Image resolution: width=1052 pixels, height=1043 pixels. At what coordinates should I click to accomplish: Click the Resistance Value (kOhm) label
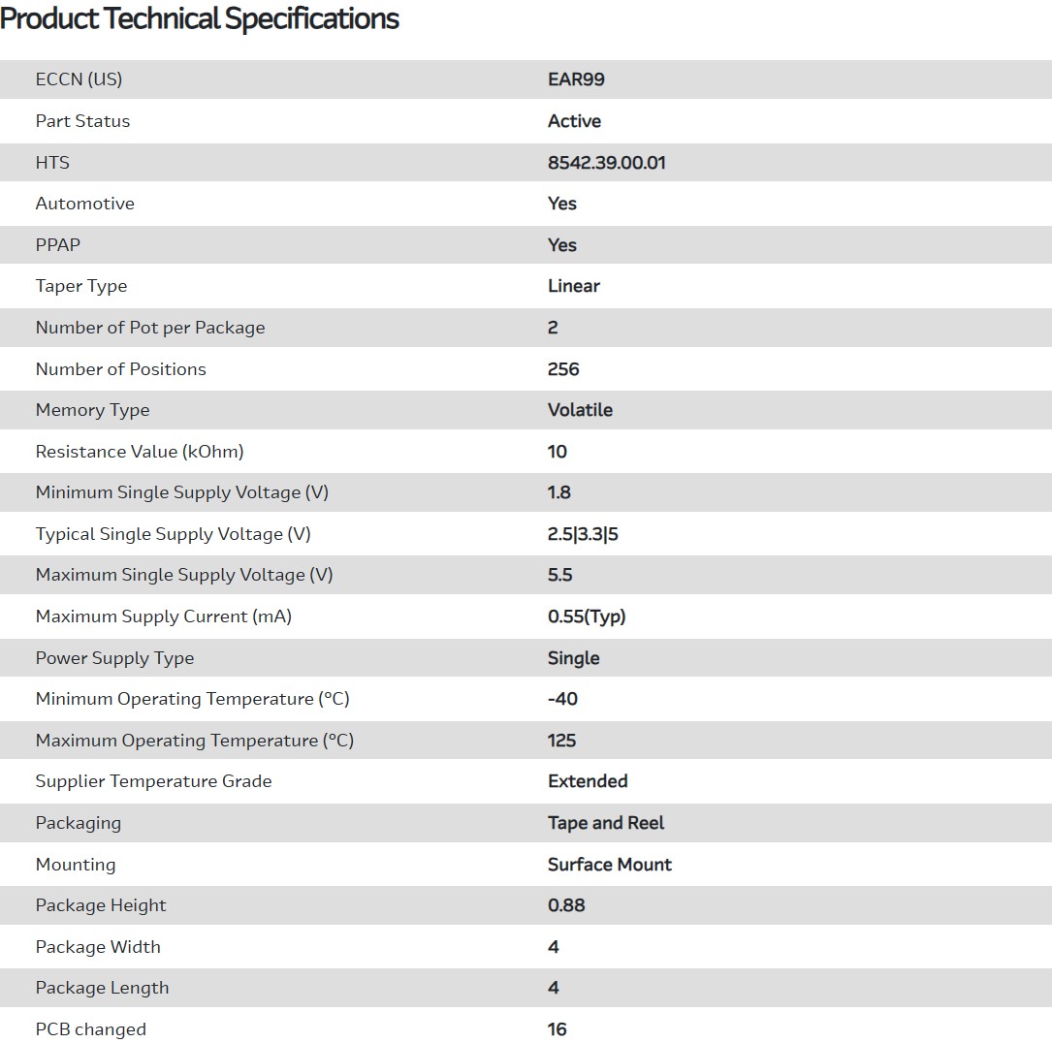[x=139, y=452]
